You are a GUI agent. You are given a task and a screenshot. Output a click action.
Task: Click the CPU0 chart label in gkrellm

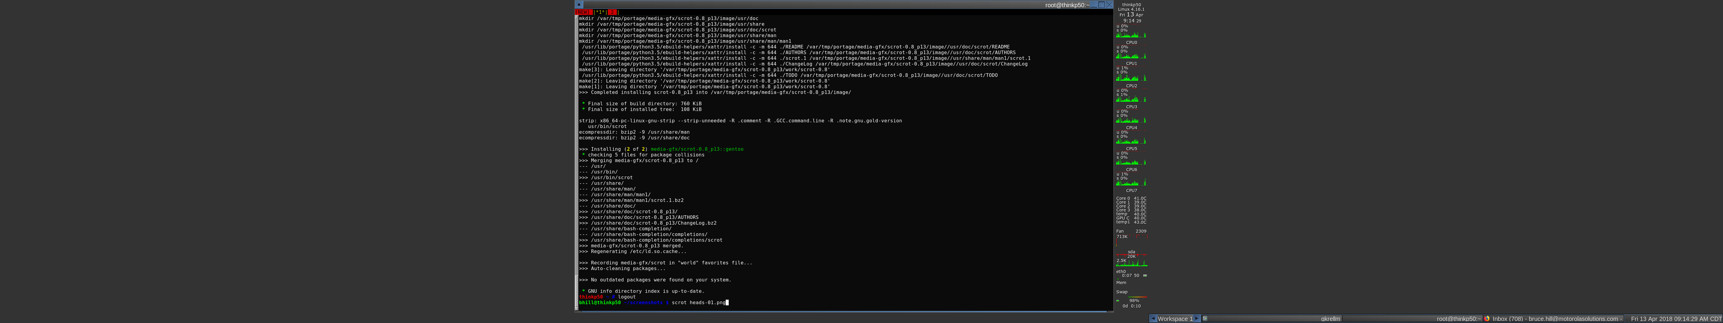1131,42
